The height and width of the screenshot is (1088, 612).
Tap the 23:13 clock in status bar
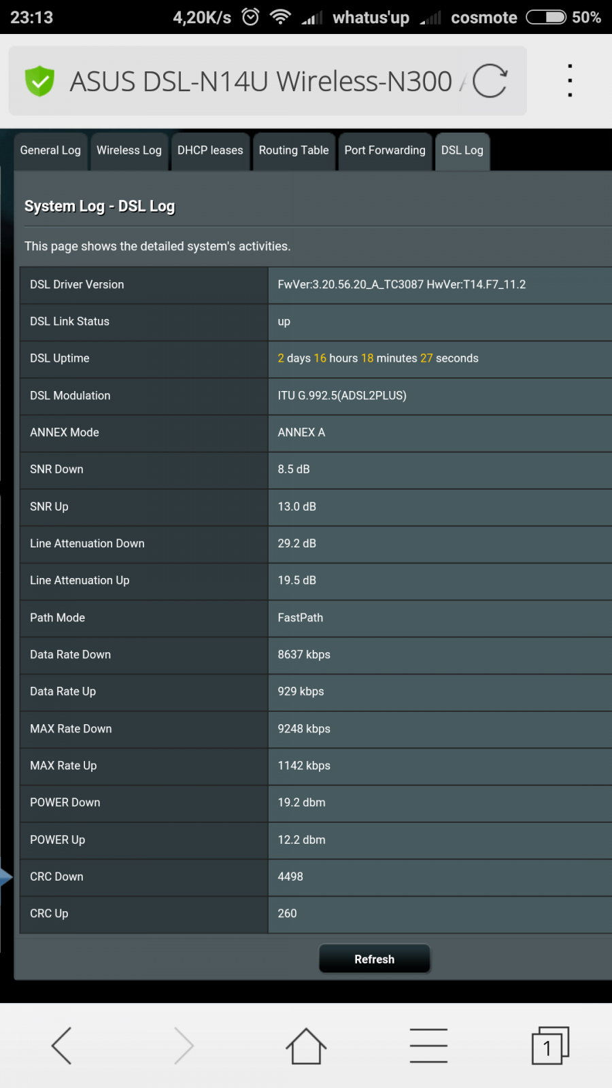tap(32, 17)
